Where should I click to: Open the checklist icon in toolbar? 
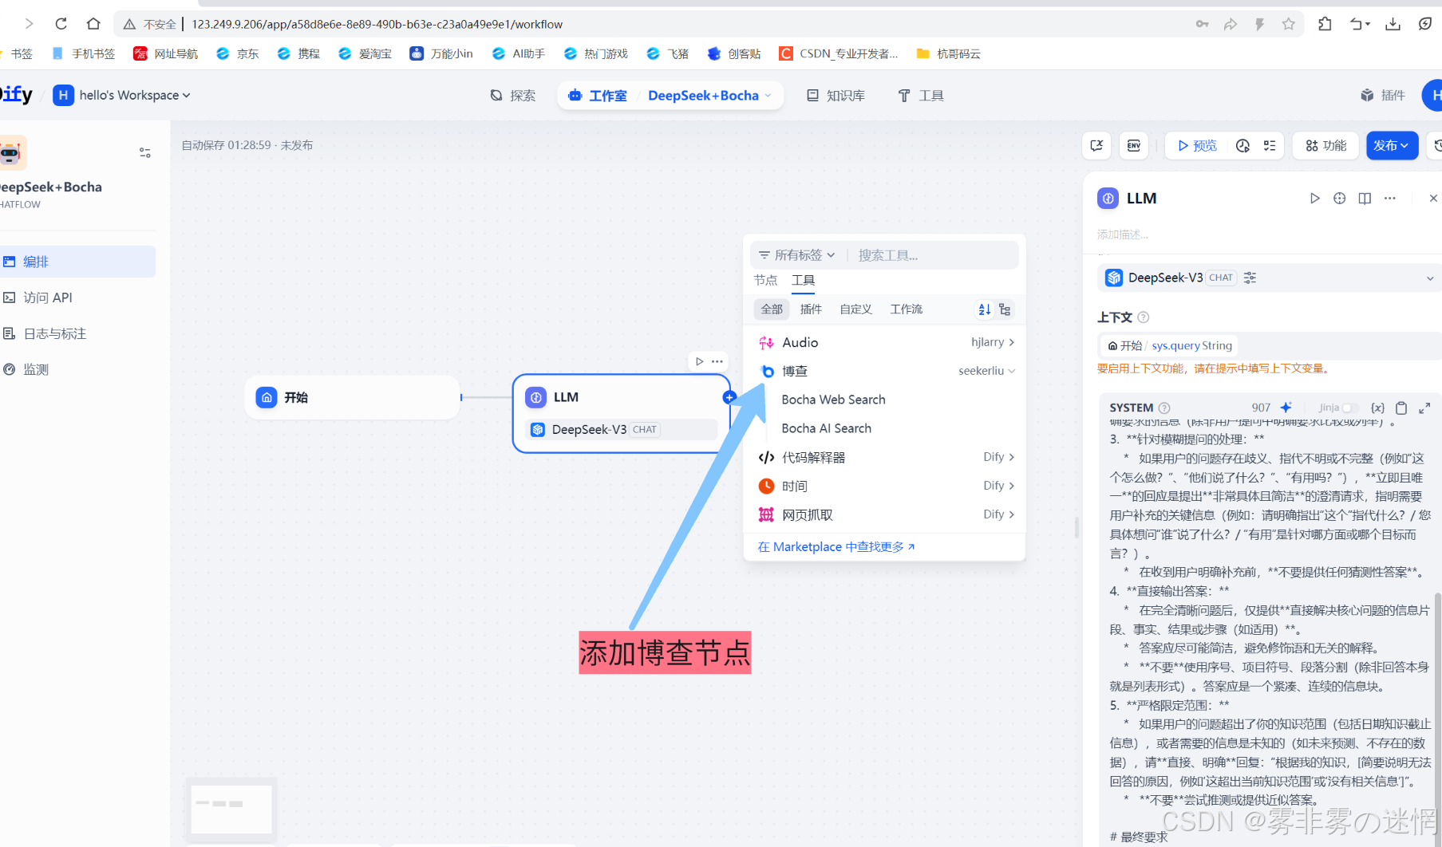click(x=1270, y=145)
